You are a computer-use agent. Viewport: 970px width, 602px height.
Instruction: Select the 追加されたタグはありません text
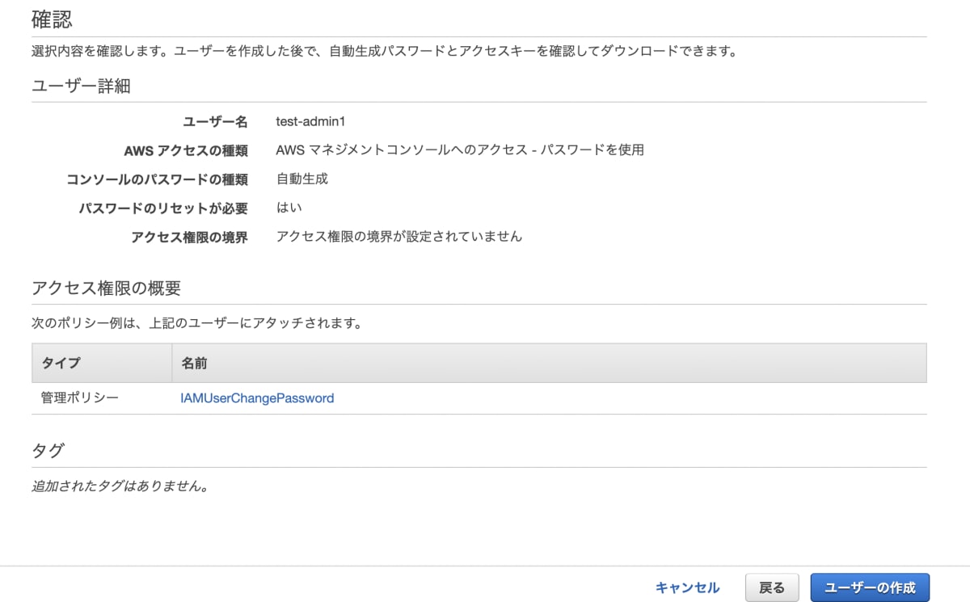(x=120, y=487)
